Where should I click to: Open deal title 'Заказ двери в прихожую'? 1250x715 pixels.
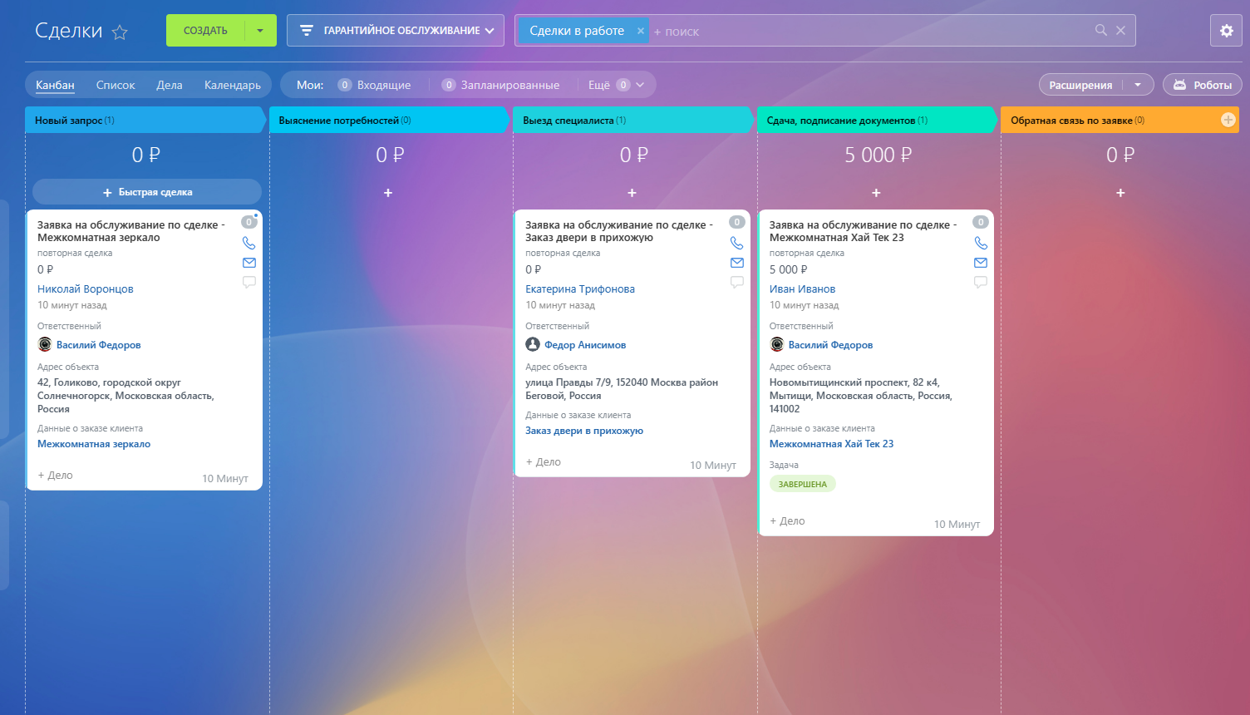tap(619, 231)
